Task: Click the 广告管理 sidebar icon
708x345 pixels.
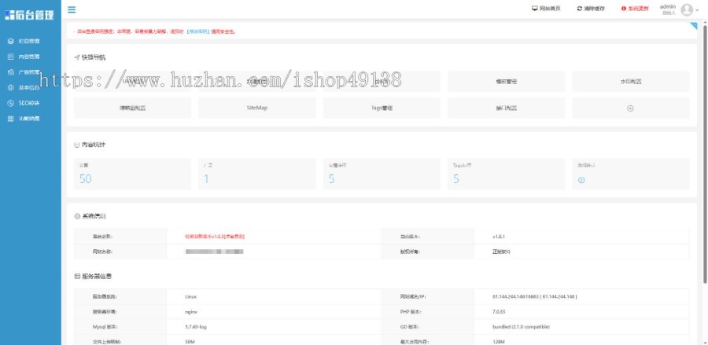Action: [11, 72]
